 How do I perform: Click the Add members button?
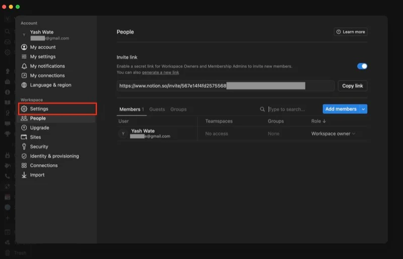coord(341,109)
